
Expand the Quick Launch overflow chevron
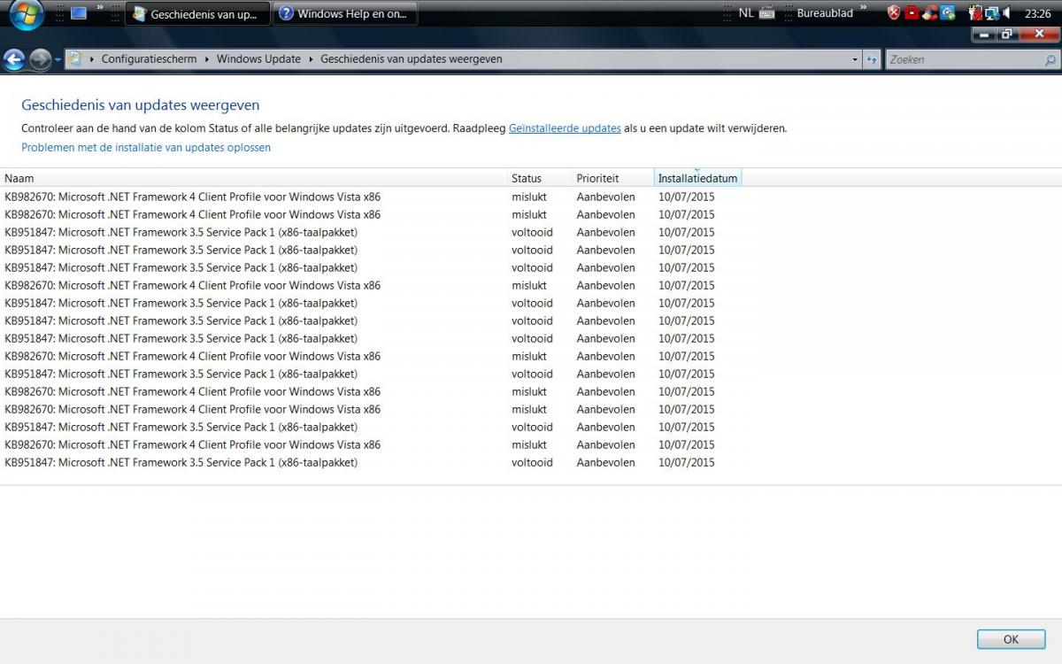click(100, 9)
